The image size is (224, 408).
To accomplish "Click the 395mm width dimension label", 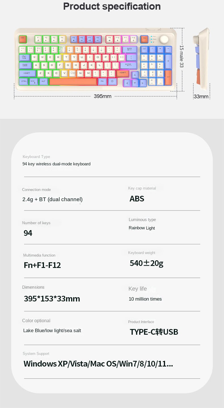I will pyautogui.click(x=103, y=96).
